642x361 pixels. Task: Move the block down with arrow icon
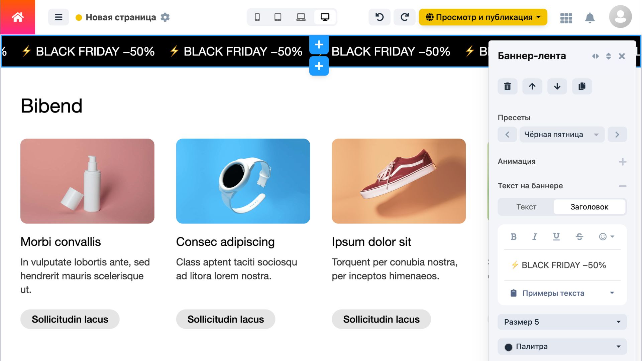pyautogui.click(x=557, y=86)
